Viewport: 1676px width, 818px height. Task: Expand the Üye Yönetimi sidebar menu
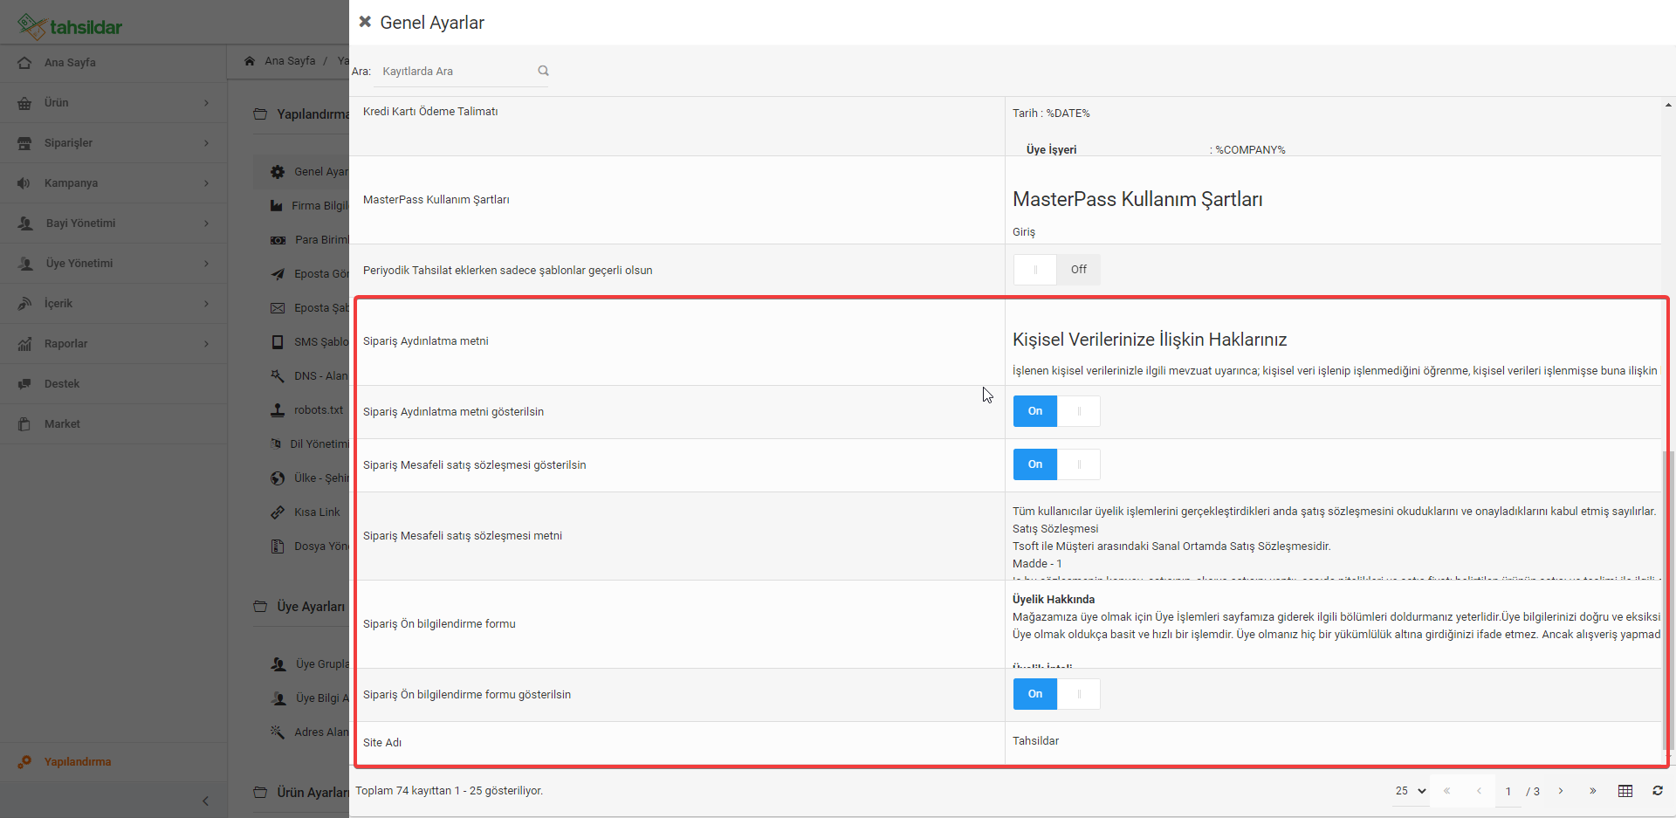(x=113, y=264)
